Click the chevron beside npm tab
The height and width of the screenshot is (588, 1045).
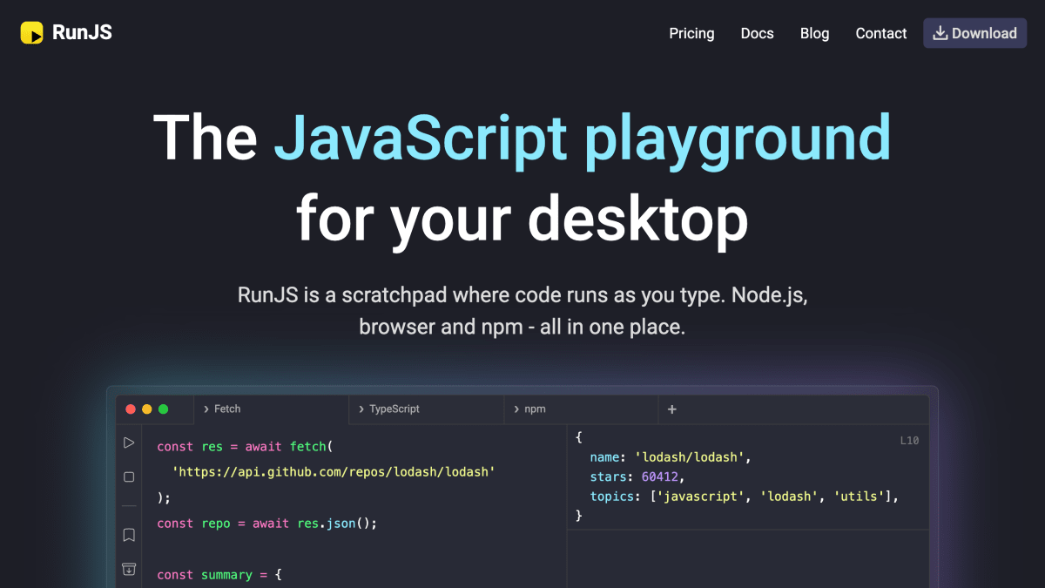pos(516,409)
